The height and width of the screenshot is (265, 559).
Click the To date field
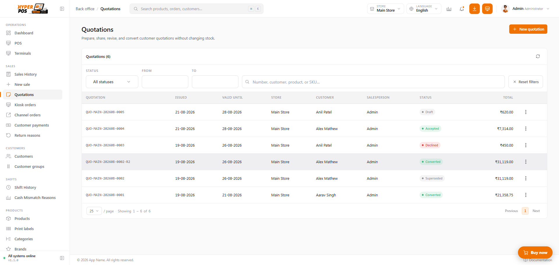click(x=215, y=82)
